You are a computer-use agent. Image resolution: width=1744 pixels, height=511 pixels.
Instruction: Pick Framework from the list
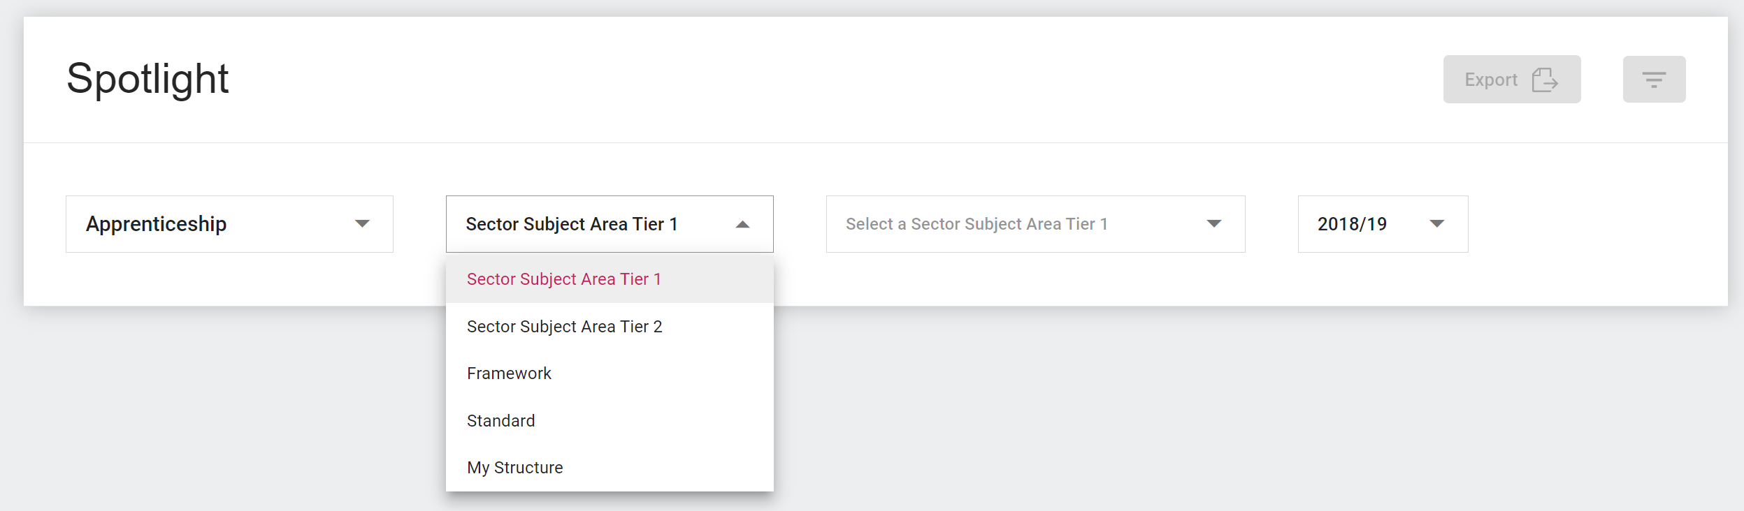coord(509,373)
